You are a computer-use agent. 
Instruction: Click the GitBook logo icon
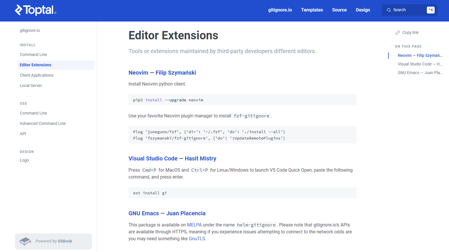(25, 241)
